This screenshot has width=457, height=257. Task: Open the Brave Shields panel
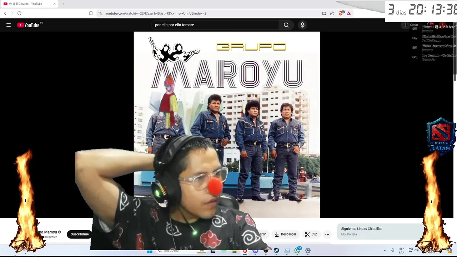point(341,13)
